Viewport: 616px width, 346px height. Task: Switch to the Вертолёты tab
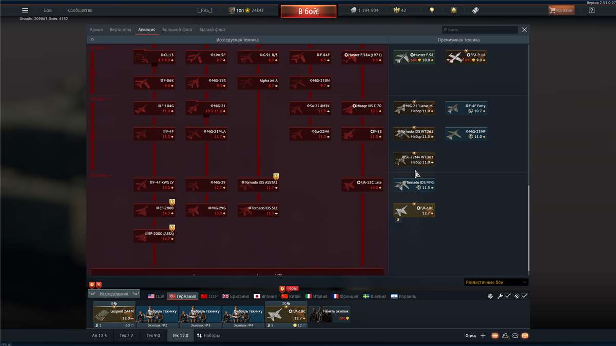[x=121, y=30]
